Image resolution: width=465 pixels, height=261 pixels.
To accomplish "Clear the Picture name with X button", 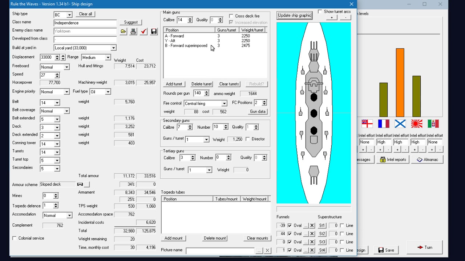I will (267, 250).
